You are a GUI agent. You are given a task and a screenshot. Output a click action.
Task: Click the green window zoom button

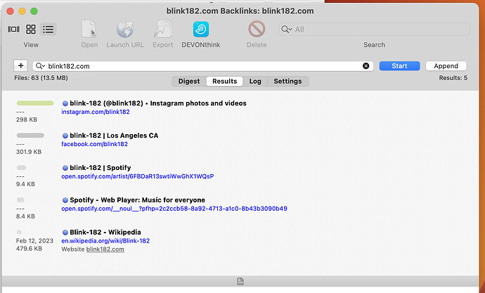(x=34, y=11)
